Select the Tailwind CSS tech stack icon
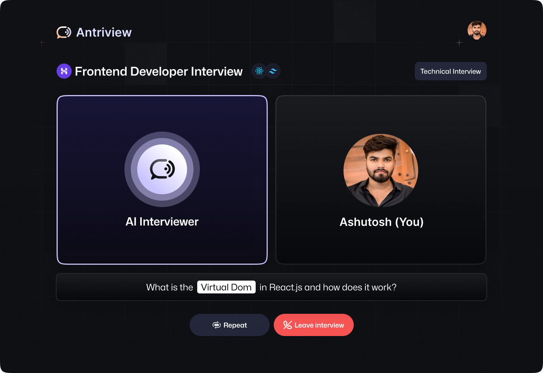Viewport: 543px width, 373px height. tap(273, 71)
